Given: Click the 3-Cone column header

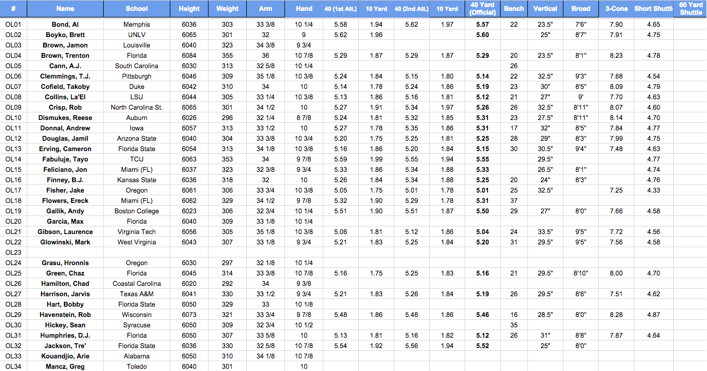Looking at the screenshot, I should click(x=616, y=9).
